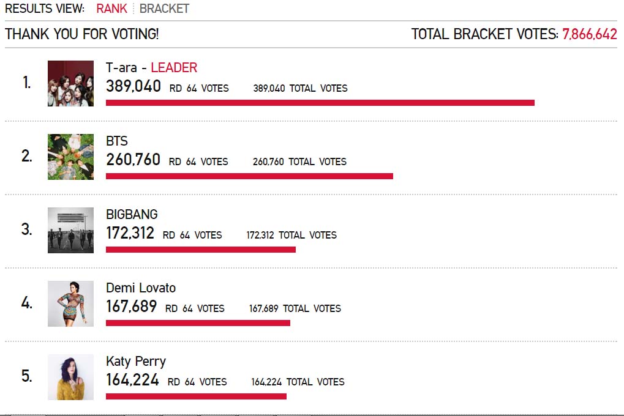624x416 pixels.
Task: Switch to the BRACKET results view
Action: (x=164, y=9)
